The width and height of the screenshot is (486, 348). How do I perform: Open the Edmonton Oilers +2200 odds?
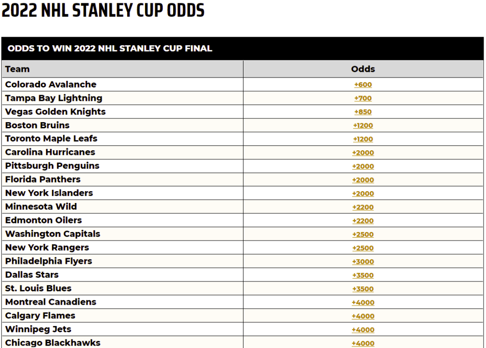click(363, 221)
